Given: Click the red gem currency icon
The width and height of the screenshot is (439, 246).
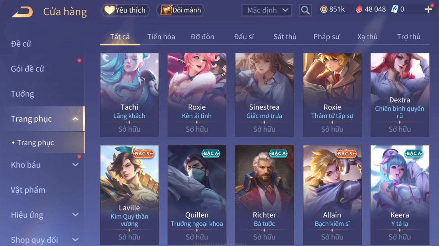Looking at the screenshot, I should click(359, 9).
